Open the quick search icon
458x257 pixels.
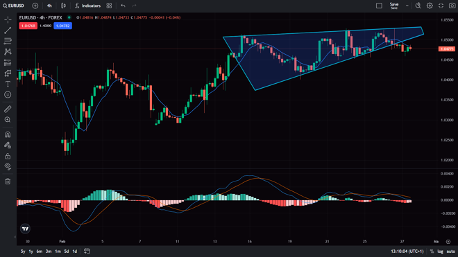(x=418, y=6)
